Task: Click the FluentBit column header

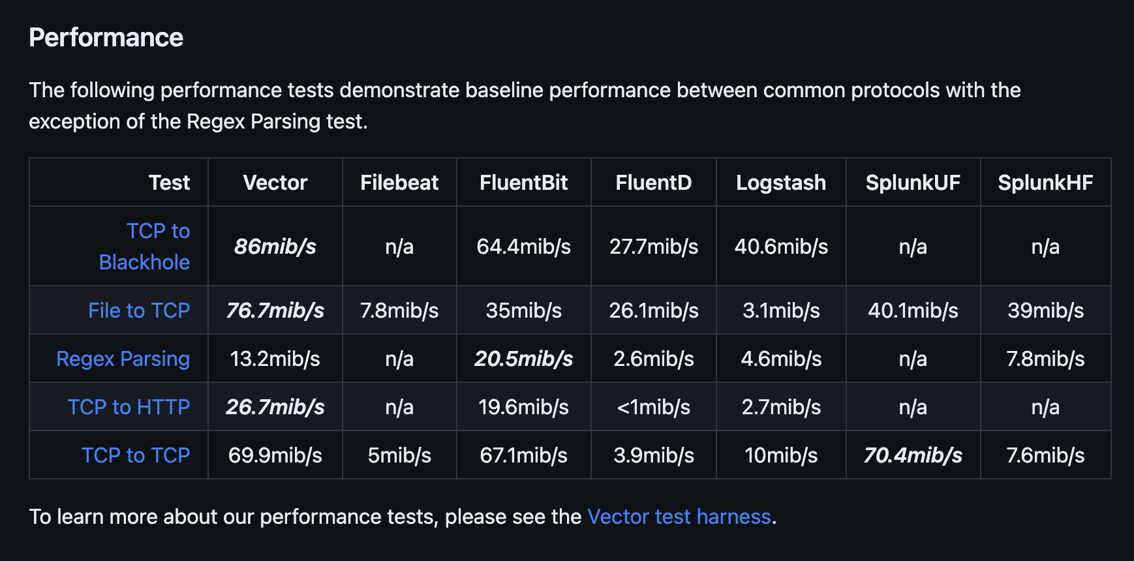Action: (524, 183)
